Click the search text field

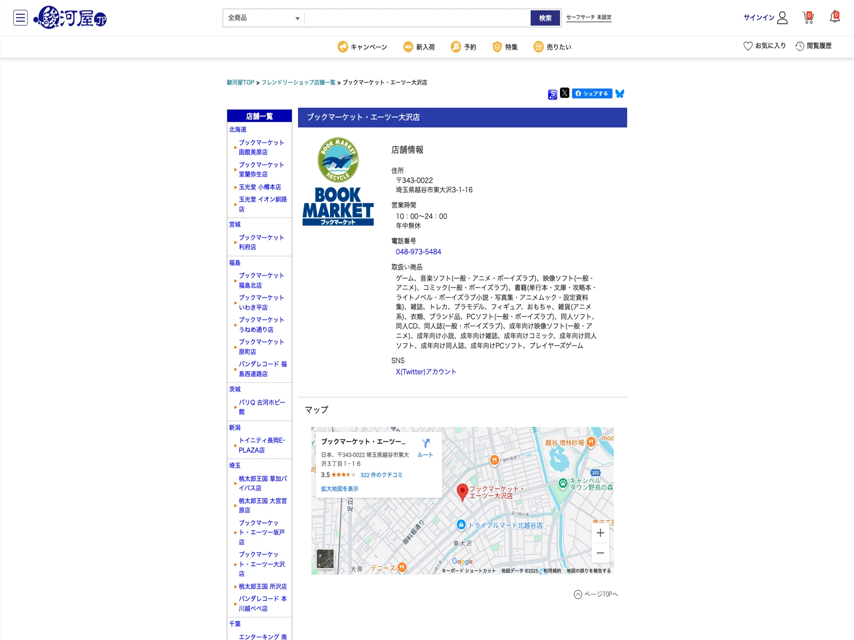click(418, 18)
